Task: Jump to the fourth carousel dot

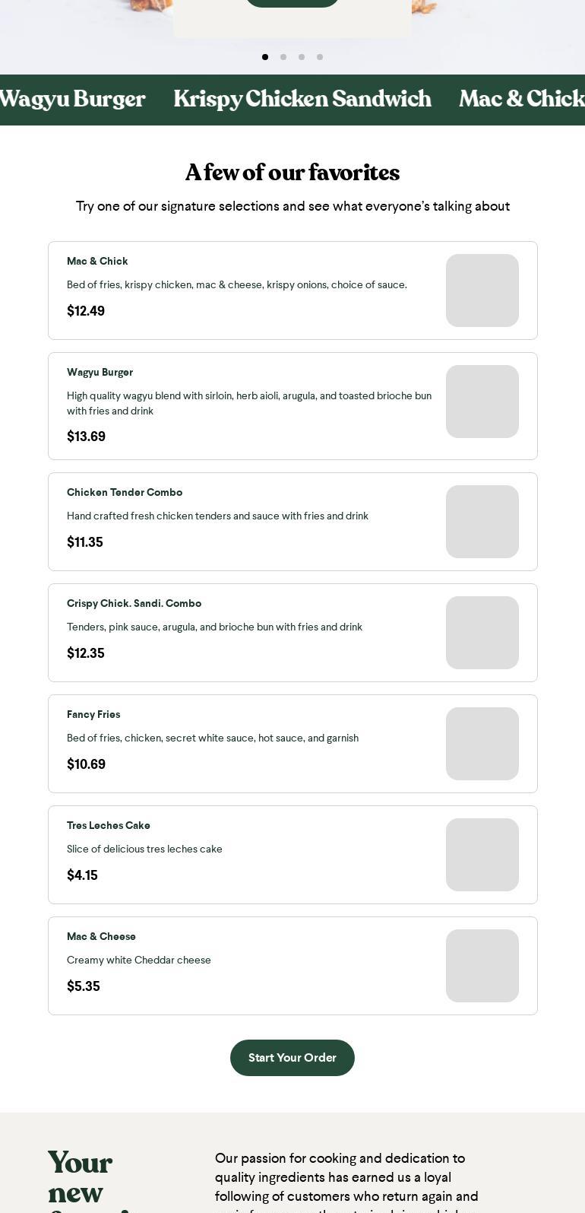Action: [x=320, y=57]
